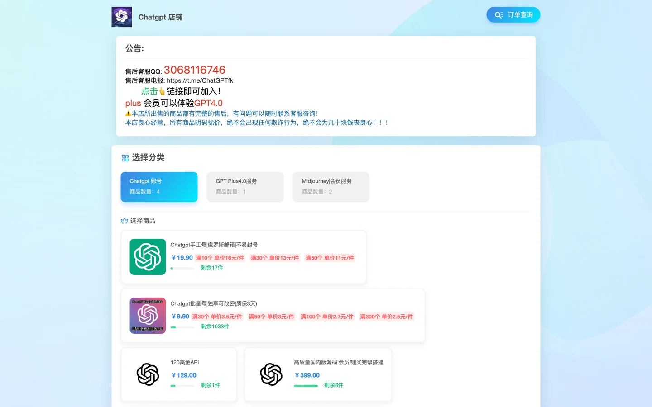Screen dimensions: 652x407
Task: Open order query via 订单查询 button
Action: [x=513, y=15]
